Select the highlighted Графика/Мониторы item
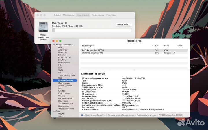This screenshot has height=130, width=208. pyautogui.click(x=65, y=80)
